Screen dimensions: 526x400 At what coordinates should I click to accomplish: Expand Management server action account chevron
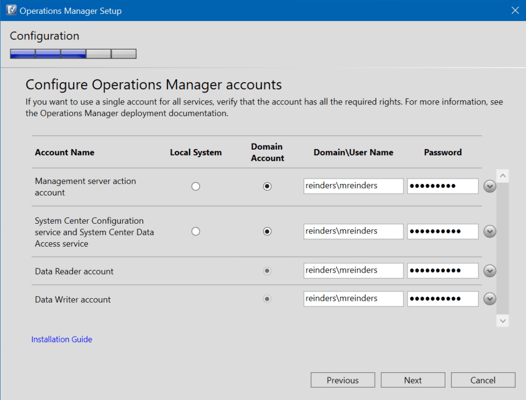(x=490, y=186)
